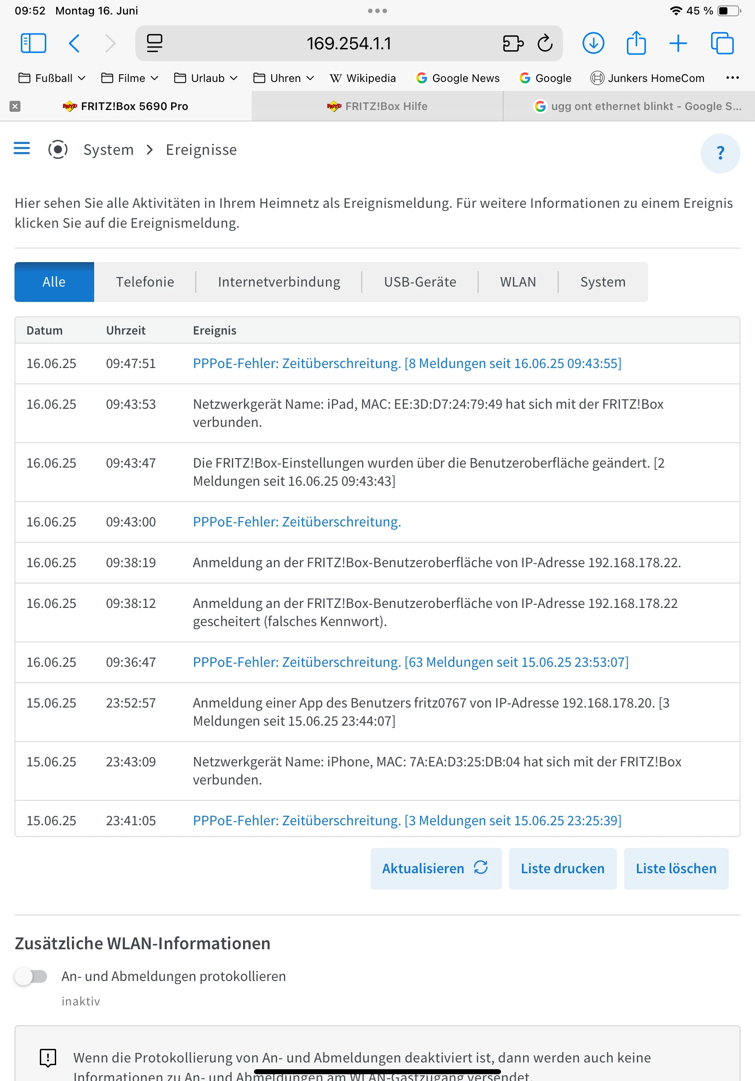Screen dimensions: 755x1081
Task: Click Liste löschen button
Action: pyautogui.click(x=675, y=868)
